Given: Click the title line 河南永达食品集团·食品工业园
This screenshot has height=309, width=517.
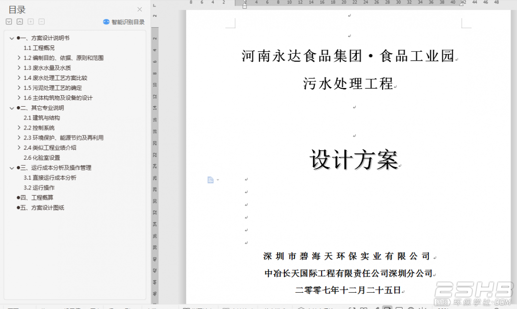Looking at the screenshot, I should tap(348, 56).
